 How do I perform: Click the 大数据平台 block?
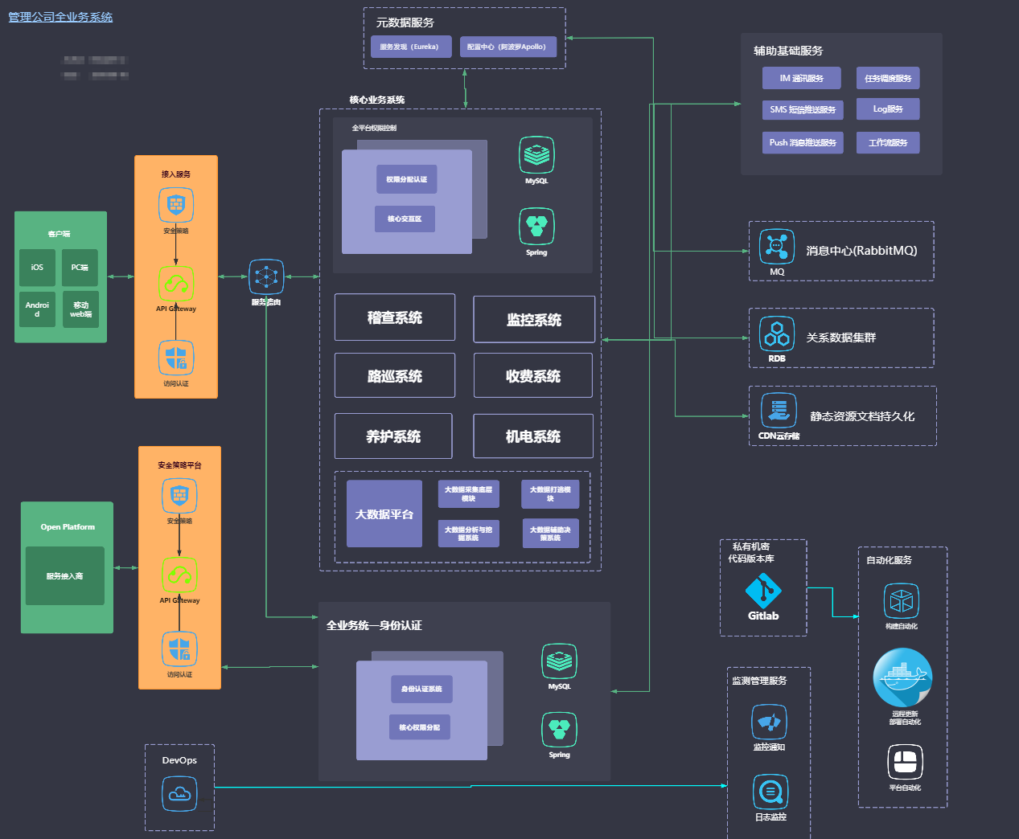point(384,514)
